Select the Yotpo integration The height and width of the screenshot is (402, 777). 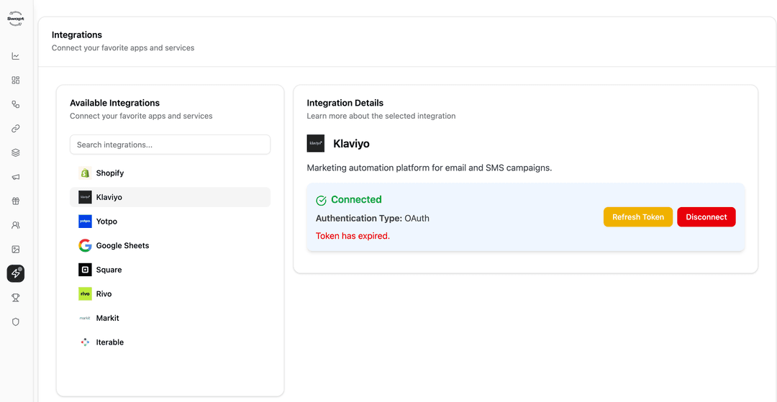pyautogui.click(x=106, y=221)
